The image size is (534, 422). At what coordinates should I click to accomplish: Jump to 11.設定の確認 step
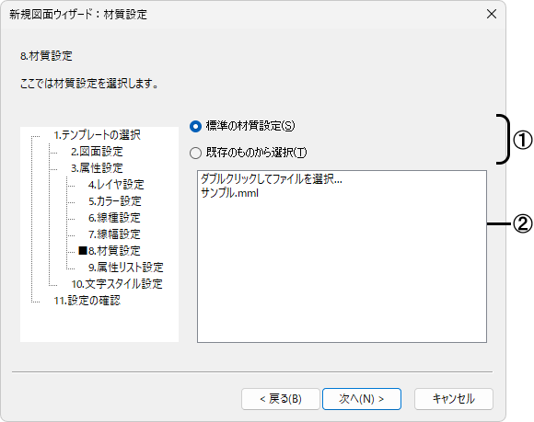click(x=87, y=301)
